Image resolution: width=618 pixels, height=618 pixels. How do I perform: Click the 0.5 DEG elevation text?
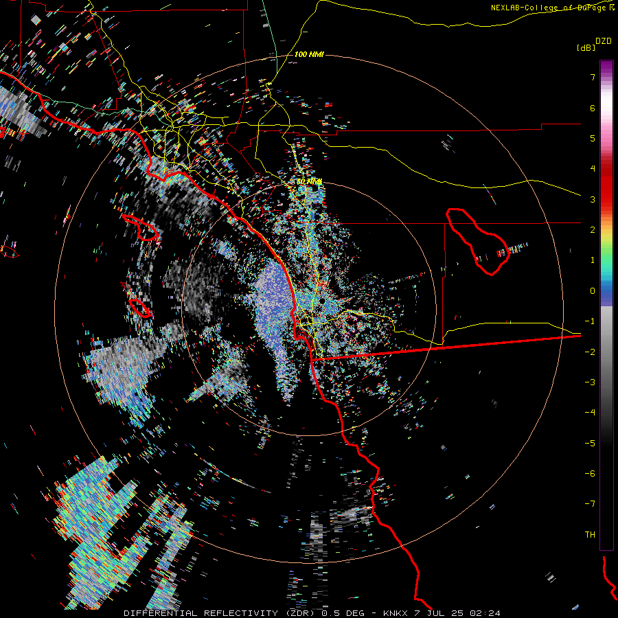(x=343, y=613)
